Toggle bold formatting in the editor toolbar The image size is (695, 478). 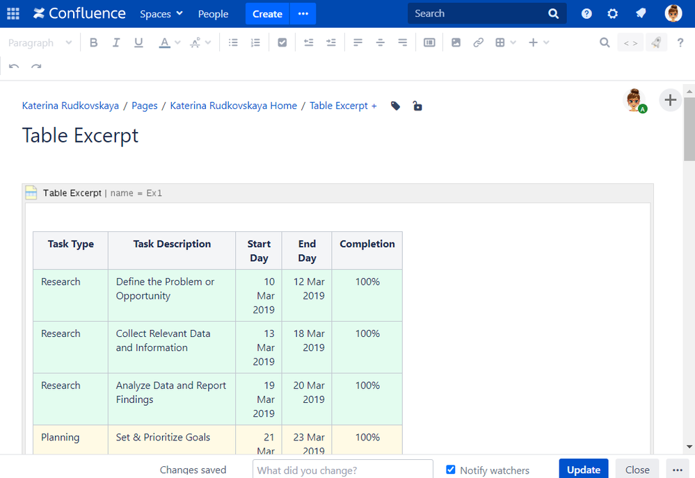coord(94,43)
